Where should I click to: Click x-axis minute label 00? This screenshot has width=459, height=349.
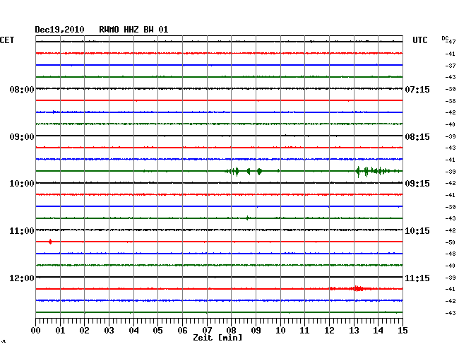36,330
